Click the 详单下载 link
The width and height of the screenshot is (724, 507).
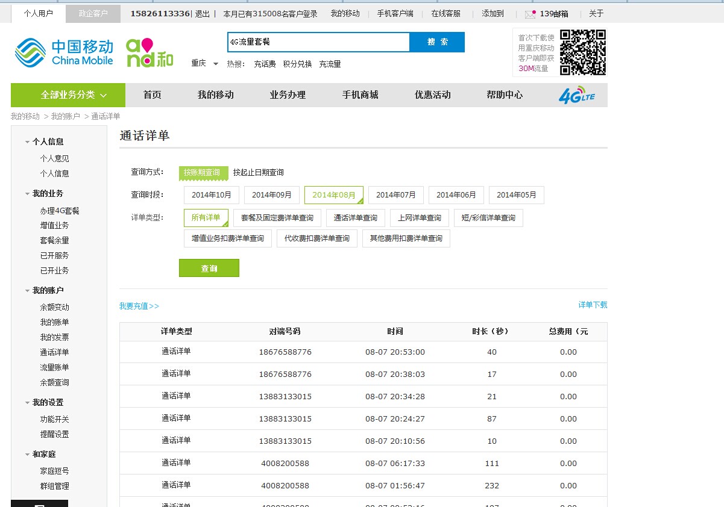593,305
